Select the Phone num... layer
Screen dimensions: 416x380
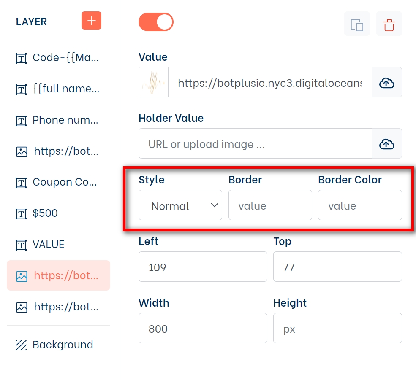tap(65, 120)
